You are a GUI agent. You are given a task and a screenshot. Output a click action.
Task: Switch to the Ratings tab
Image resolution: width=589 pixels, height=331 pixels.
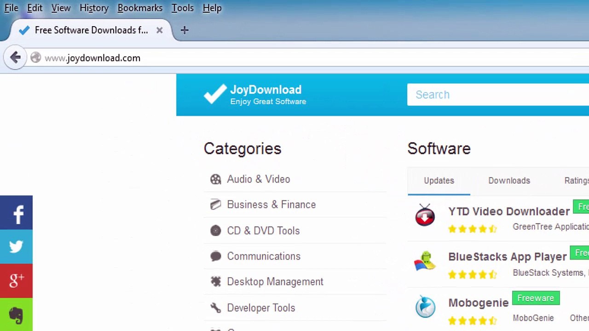577,181
